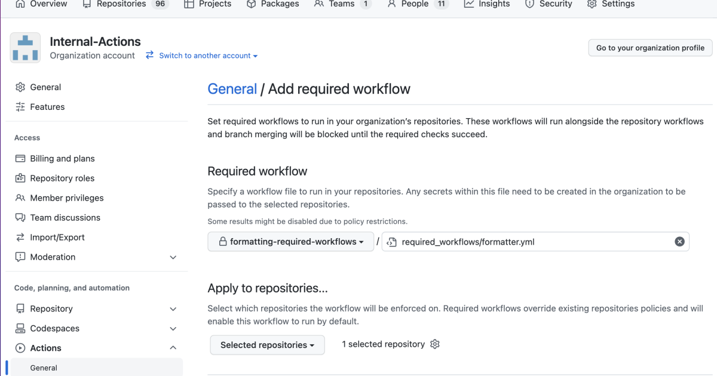This screenshot has width=717, height=376.
Task: Click Go to your organization profile
Action: [650, 47]
